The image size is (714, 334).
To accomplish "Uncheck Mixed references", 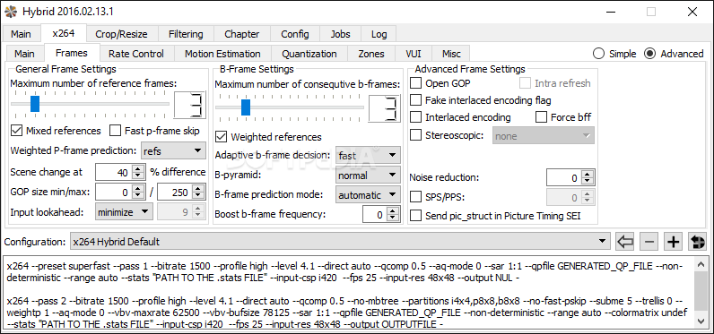I will click(x=17, y=131).
